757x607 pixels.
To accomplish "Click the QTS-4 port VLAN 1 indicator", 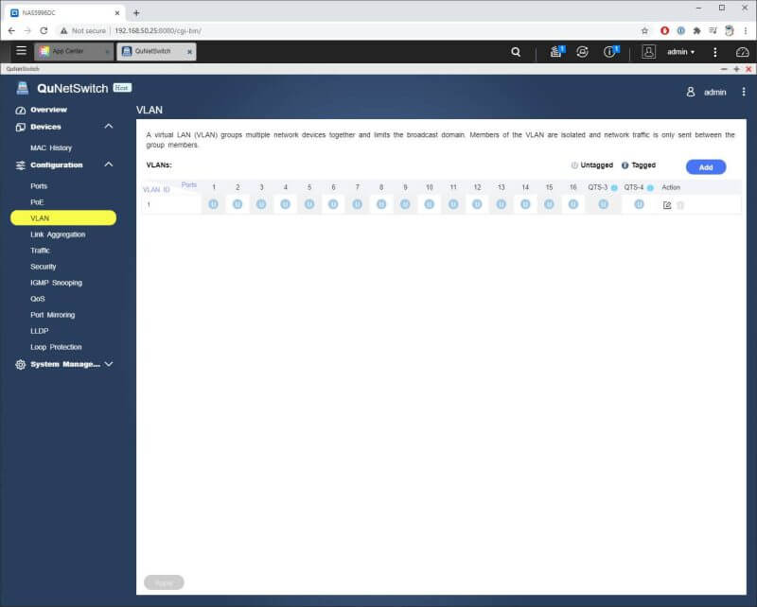I will [x=639, y=204].
